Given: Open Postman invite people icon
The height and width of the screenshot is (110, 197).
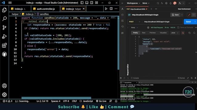Looking at the screenshot, I should click(x=162, y=3).
